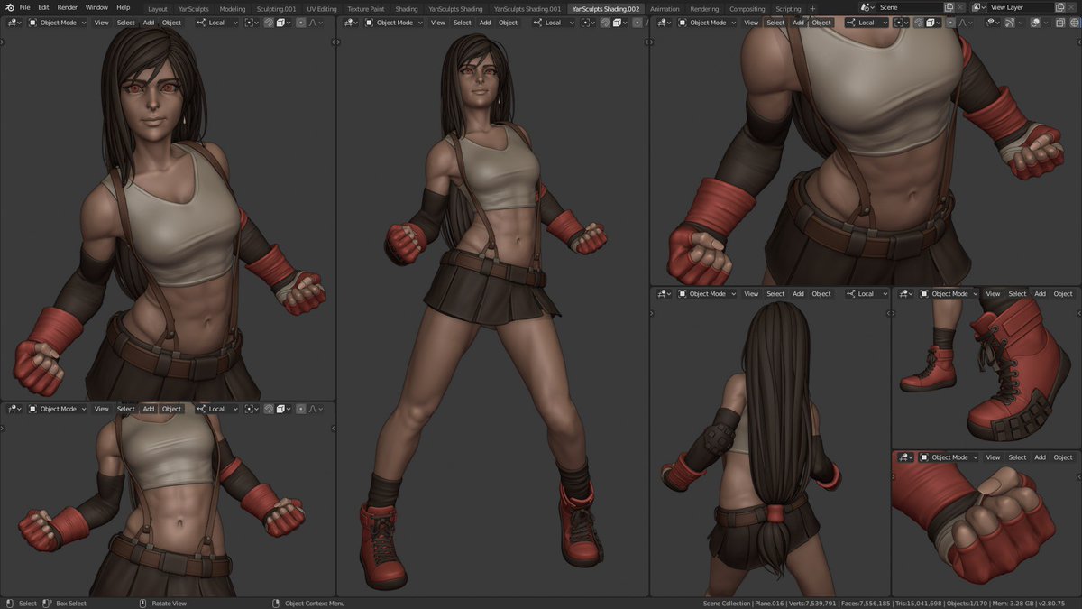1082x609 pixels.
Task: Open editor type icon in fist viewport
Action: click(906, 457)
